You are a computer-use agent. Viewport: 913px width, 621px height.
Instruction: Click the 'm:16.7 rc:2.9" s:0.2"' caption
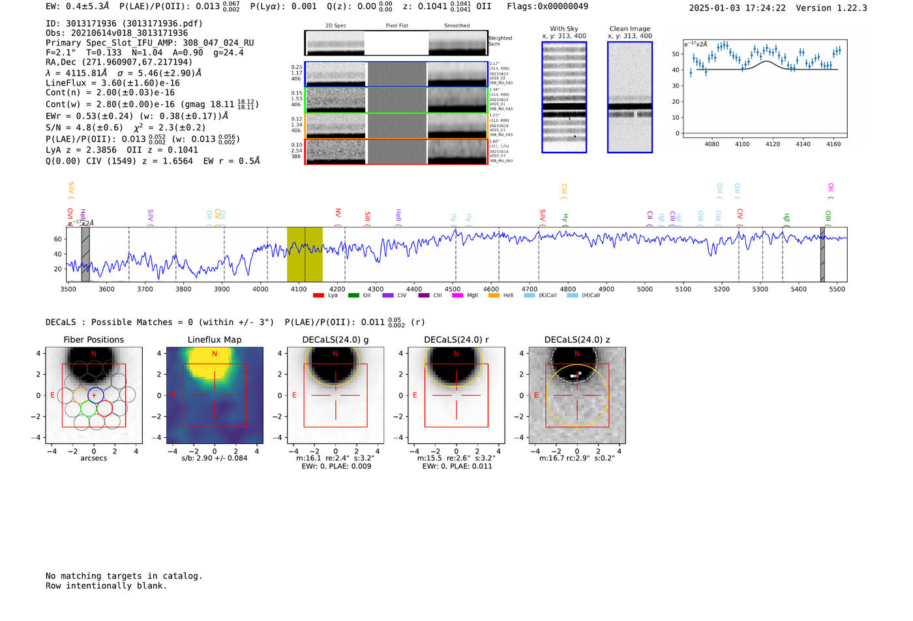[577, 458]
